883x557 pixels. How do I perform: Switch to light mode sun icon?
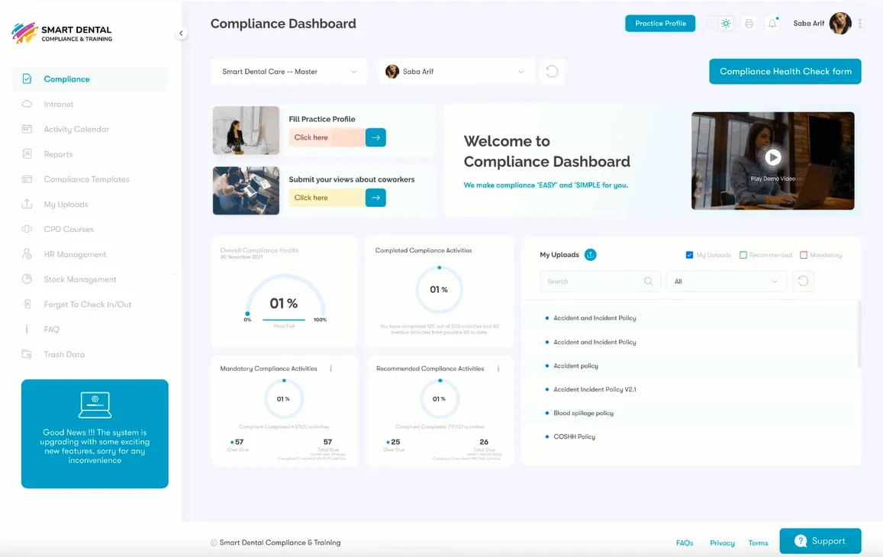coord(726,24)
